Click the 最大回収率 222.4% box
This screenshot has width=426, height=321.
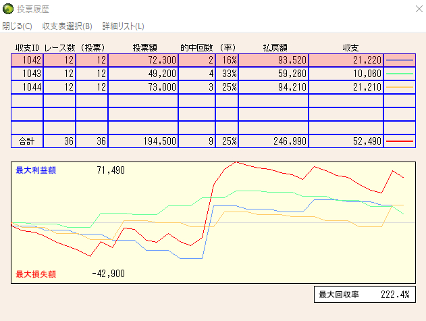[365, 295]
